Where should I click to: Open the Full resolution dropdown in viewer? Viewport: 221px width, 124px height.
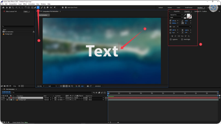52,86
